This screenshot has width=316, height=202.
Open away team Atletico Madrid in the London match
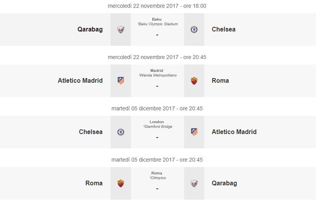click(234, 132)
